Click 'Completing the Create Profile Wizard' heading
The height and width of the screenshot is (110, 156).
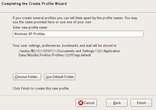pyautogui.click(x=34, y=4)
